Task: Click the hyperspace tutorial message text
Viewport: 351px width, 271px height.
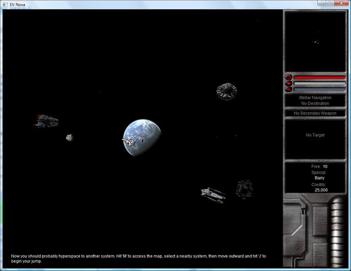Action: click(138, 258)
